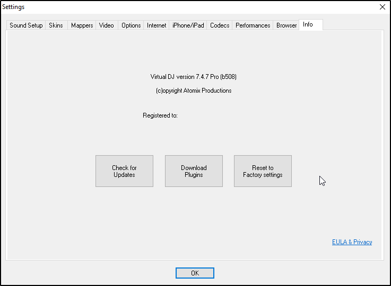
Task: Open the Skins tab
Action: click(56, 25)
